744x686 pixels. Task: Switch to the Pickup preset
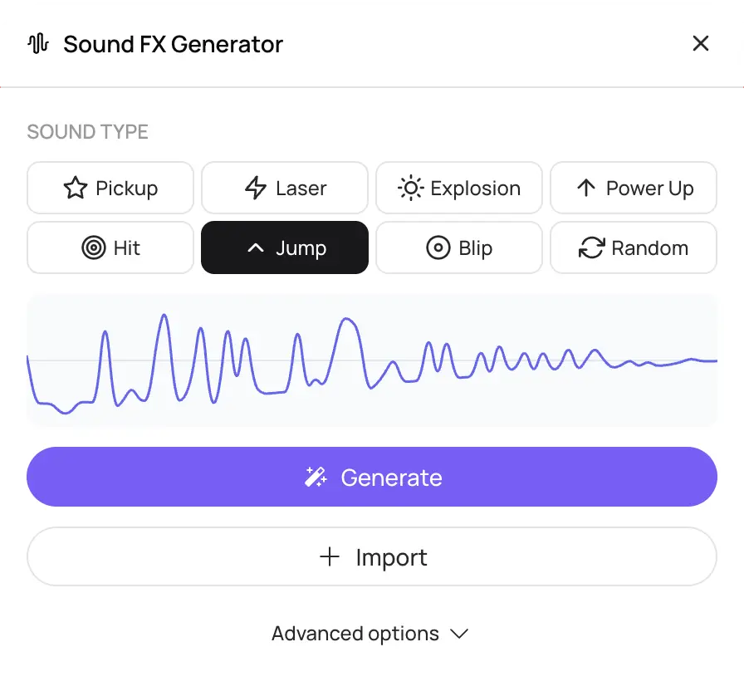click(110, 188)
